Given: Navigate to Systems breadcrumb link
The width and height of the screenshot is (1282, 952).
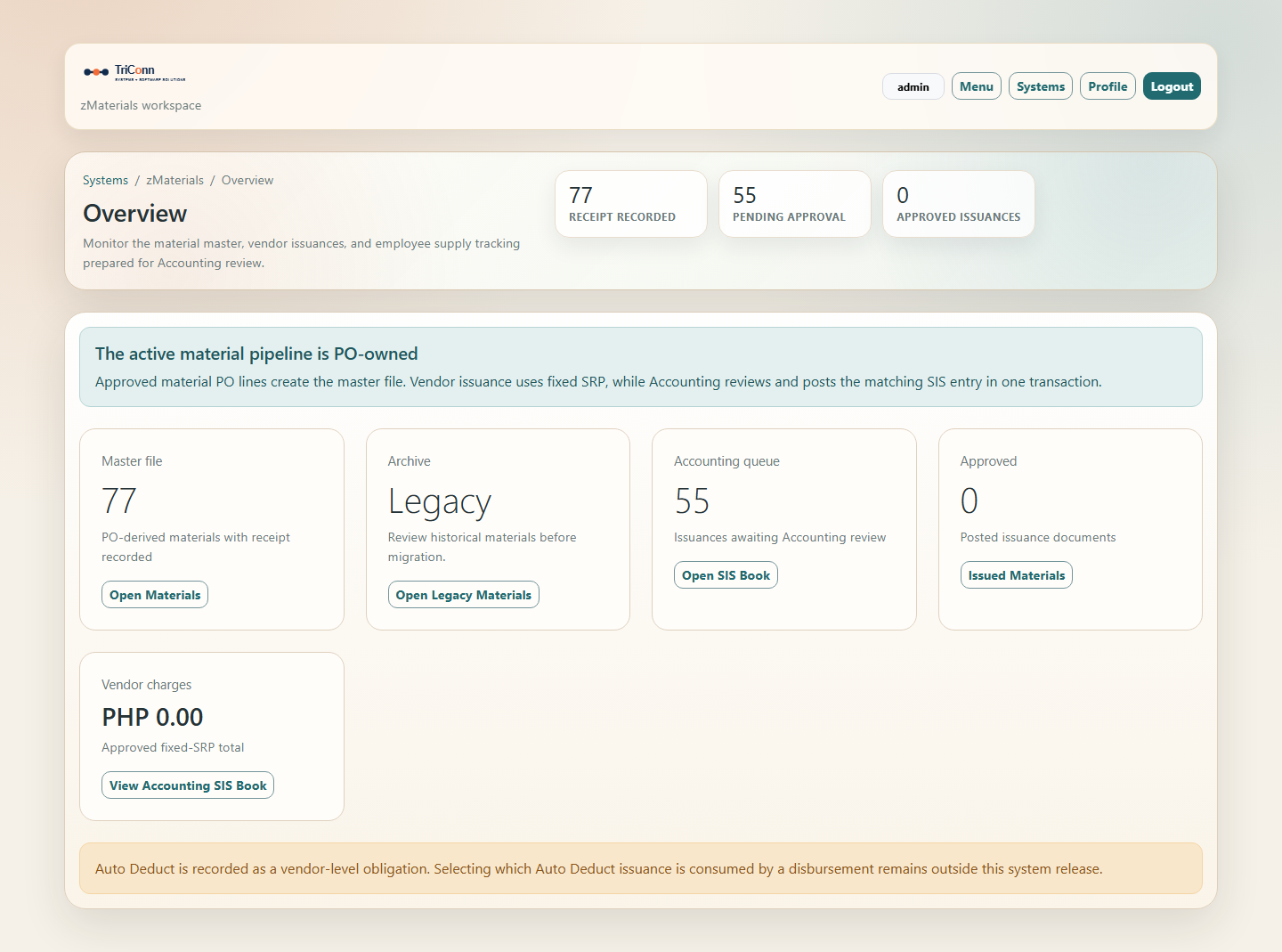Looking at the screenshot, I should 105,180.
